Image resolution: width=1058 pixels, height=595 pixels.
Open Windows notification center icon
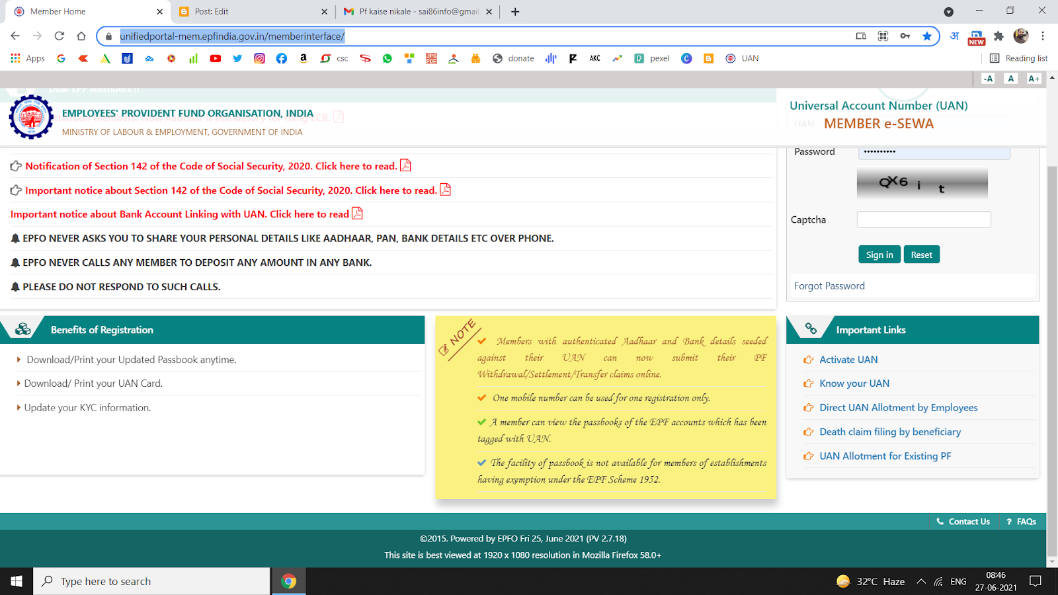pos(1036,581)
